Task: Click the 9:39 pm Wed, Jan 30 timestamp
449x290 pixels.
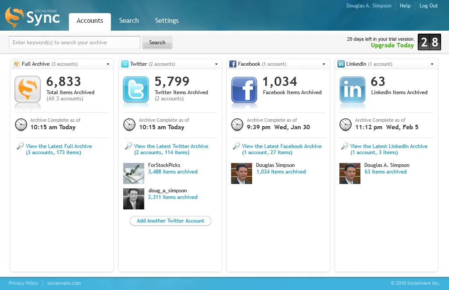Action: point(278,127)
